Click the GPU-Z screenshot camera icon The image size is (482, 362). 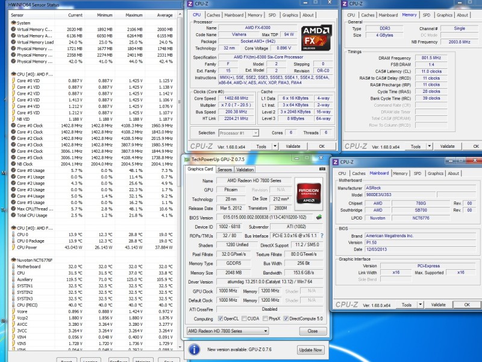[322, 169]
